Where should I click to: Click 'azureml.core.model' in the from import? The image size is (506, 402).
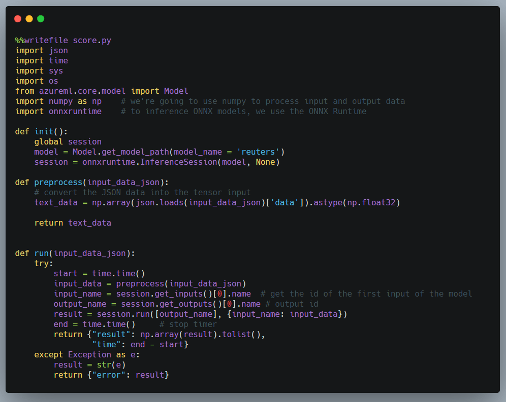(82, 91)
